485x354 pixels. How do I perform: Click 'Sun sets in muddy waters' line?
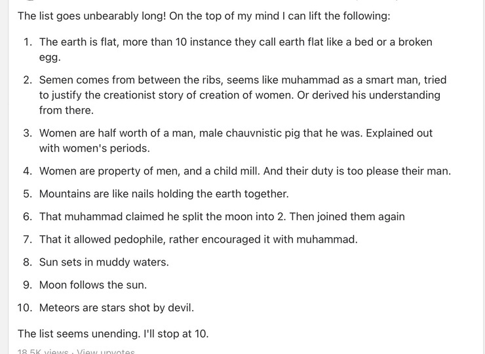coord(104,262)
